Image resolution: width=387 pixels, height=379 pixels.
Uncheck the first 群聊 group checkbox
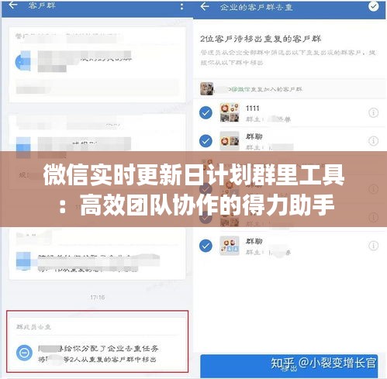coord(206,141)
